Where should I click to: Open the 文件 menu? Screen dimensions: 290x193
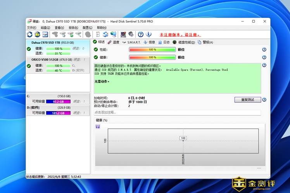[31, 28]
